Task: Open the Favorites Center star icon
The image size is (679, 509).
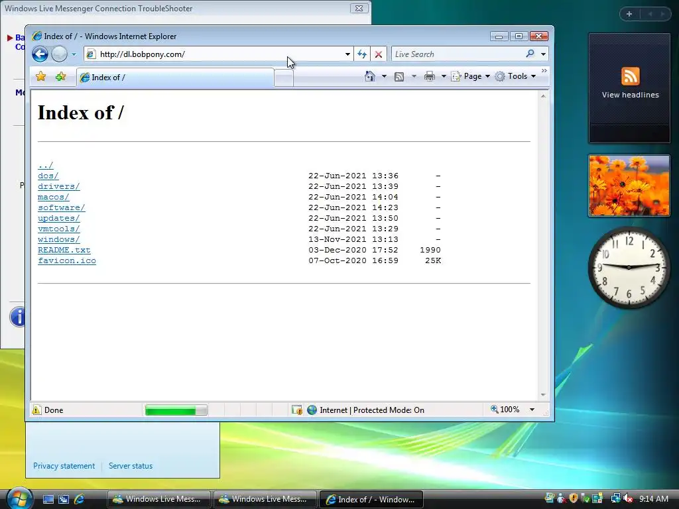Action: (40, 77)
